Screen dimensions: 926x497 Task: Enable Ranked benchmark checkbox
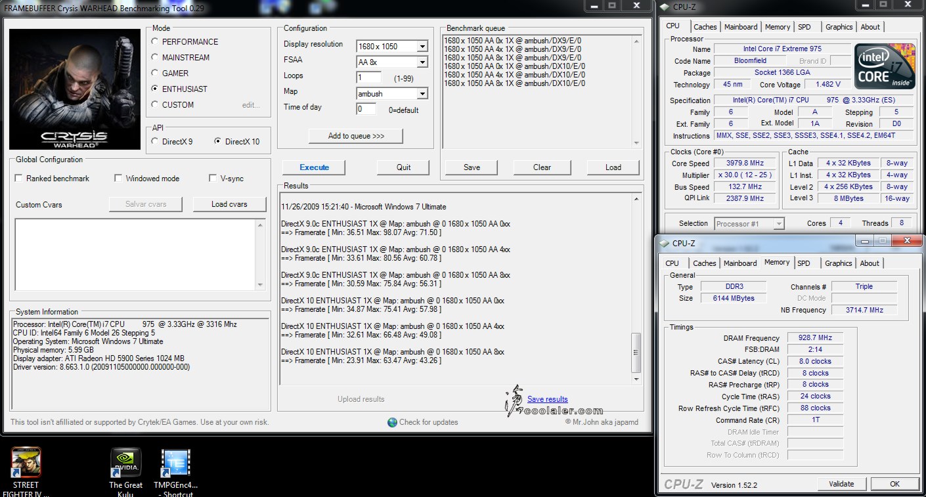[19, 178]
